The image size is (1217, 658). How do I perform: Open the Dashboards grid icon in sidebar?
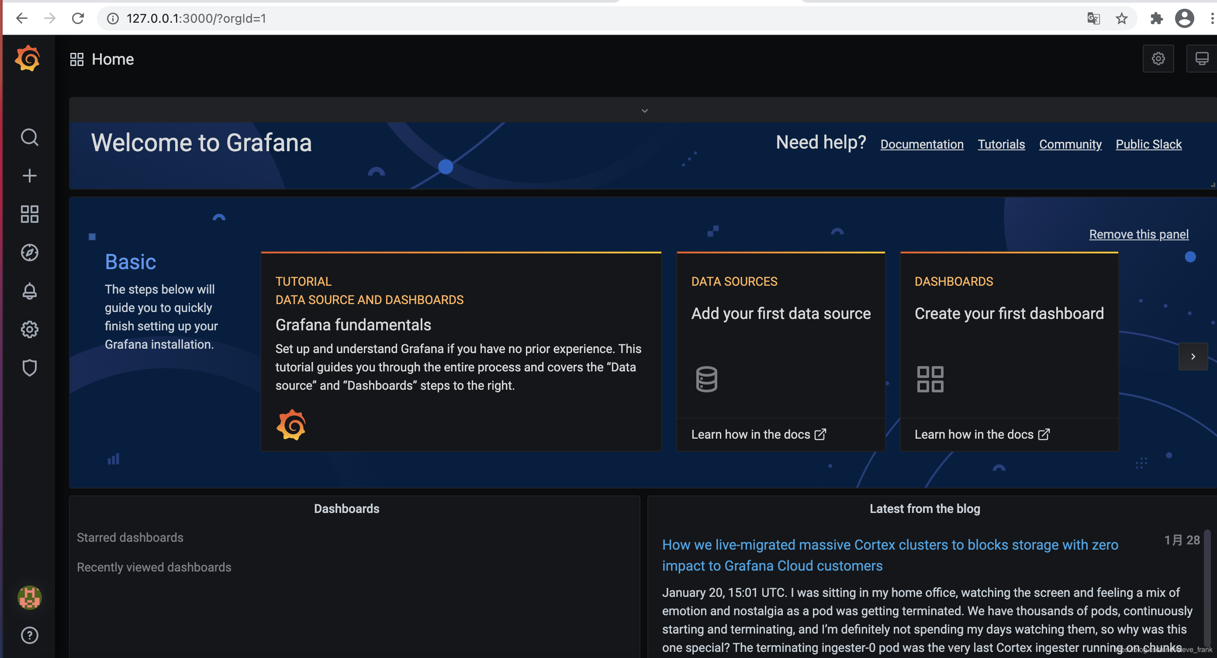29,214
